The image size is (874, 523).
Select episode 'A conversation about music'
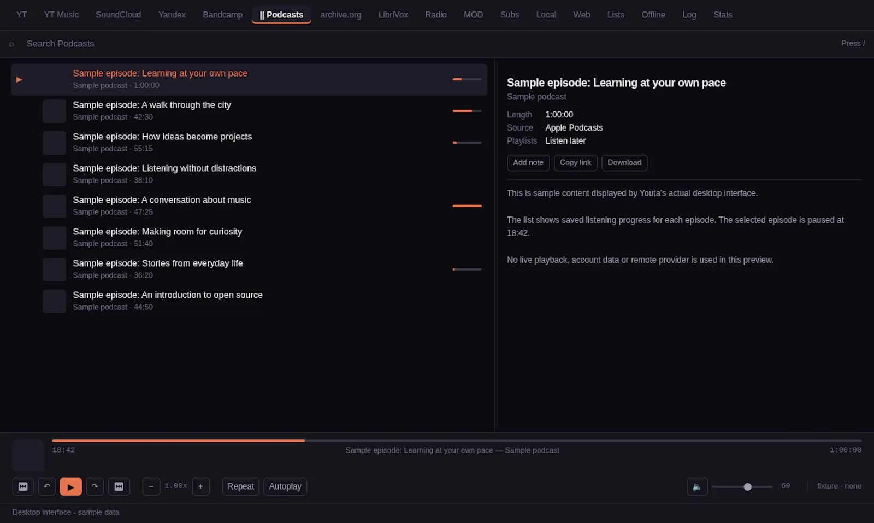[x=249, y=206]
